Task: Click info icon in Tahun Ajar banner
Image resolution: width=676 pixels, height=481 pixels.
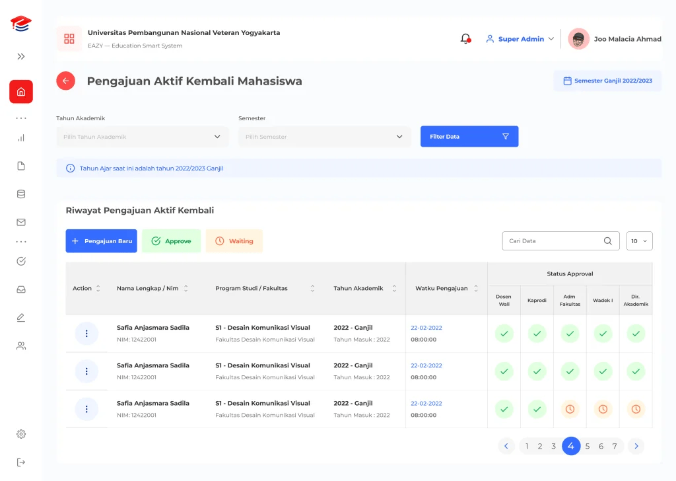Action: click(70, 168)
